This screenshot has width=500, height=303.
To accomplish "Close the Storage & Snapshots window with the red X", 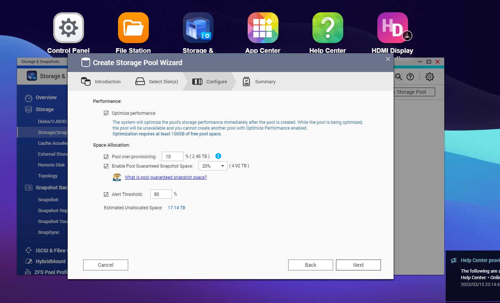I will [x=437, y=62].
